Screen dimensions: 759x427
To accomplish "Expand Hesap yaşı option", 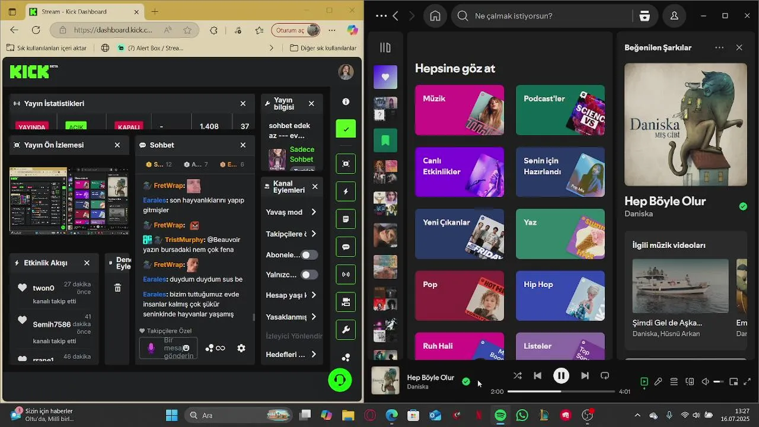I will (x=314, y=295).
